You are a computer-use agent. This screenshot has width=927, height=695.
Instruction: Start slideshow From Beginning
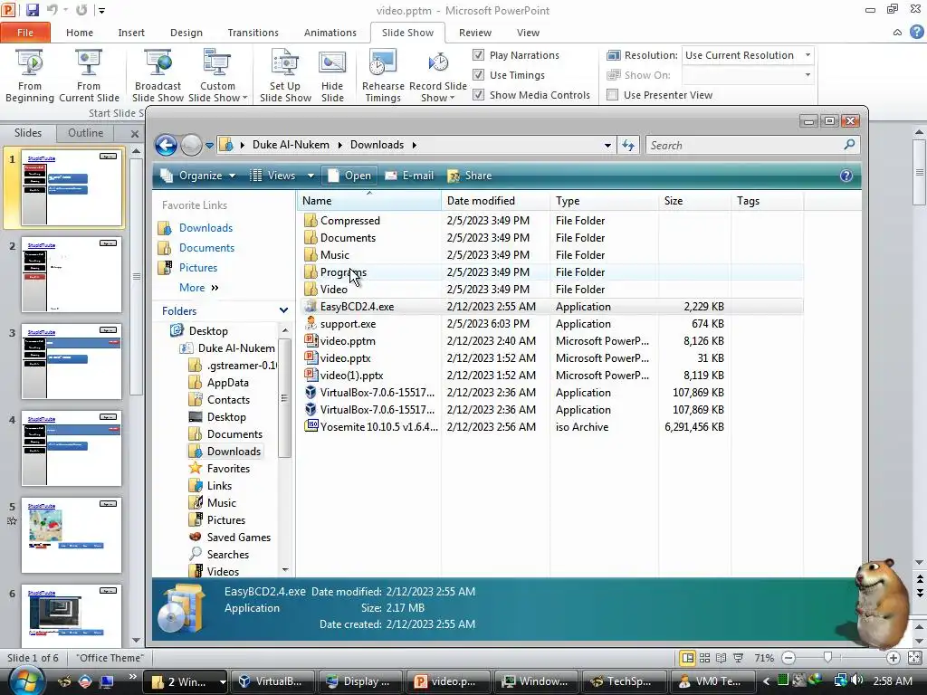[30, 76]
